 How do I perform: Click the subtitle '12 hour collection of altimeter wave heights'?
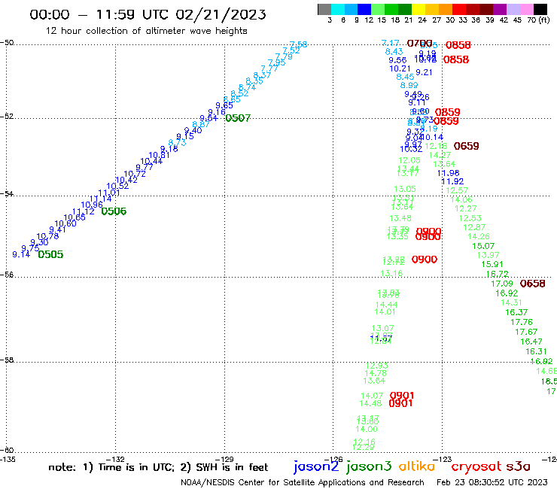(x=146, y=31)
